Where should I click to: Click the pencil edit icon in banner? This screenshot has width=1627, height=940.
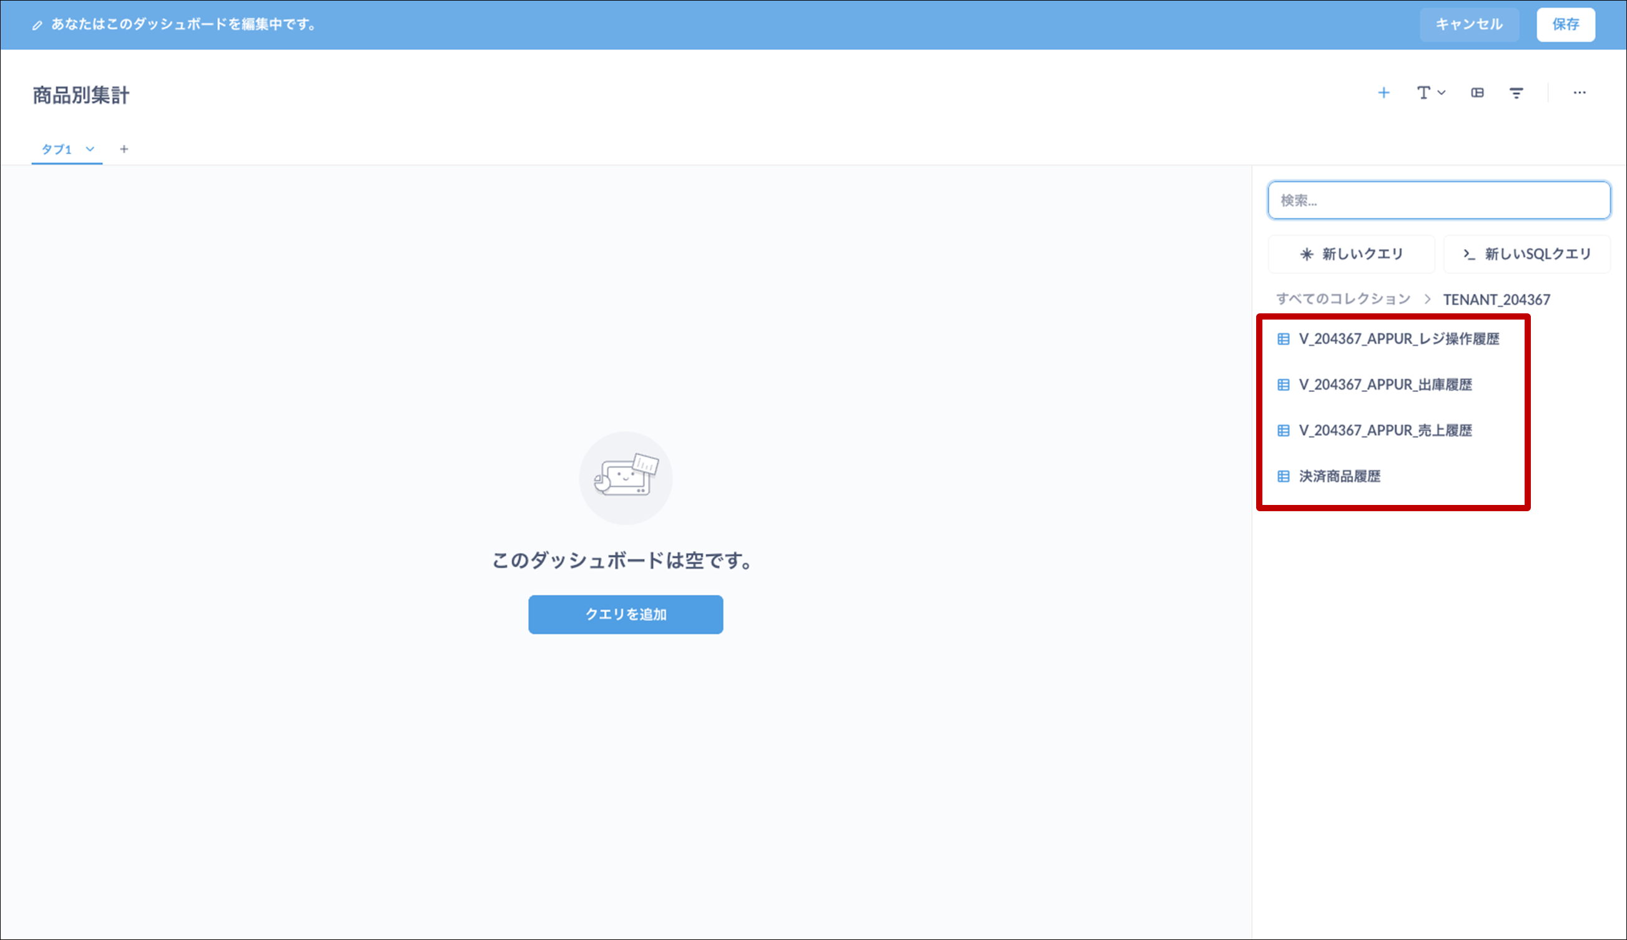37,25
